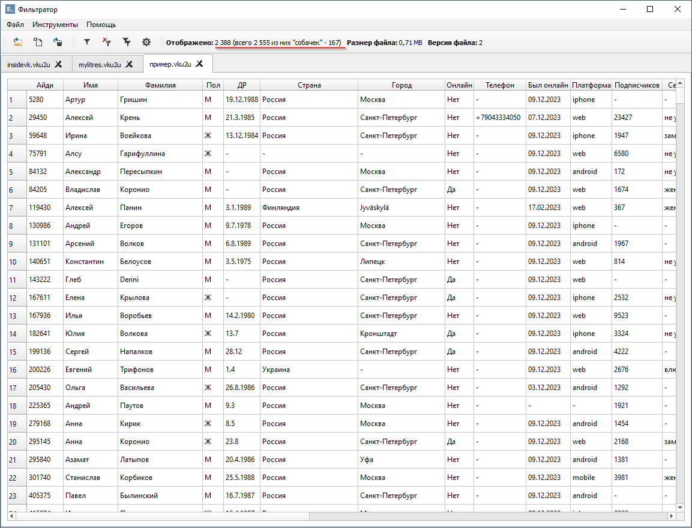Click surname cell Гарифуллина
Viewport: 692px width, 528px height.
pos(160,154)
